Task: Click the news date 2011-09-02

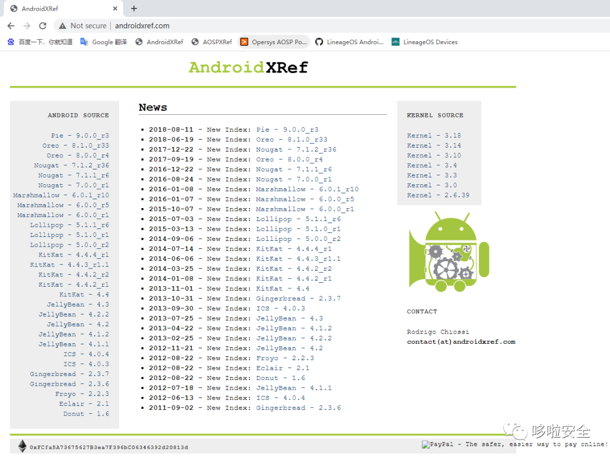Action: [171, 408]
